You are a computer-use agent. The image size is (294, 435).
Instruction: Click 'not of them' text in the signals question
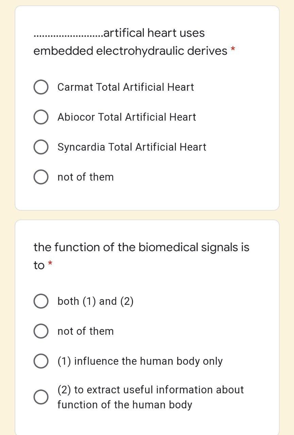click(x=86, y=331)
